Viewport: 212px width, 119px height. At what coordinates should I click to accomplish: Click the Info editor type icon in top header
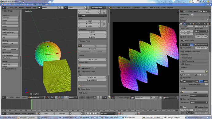4,8
